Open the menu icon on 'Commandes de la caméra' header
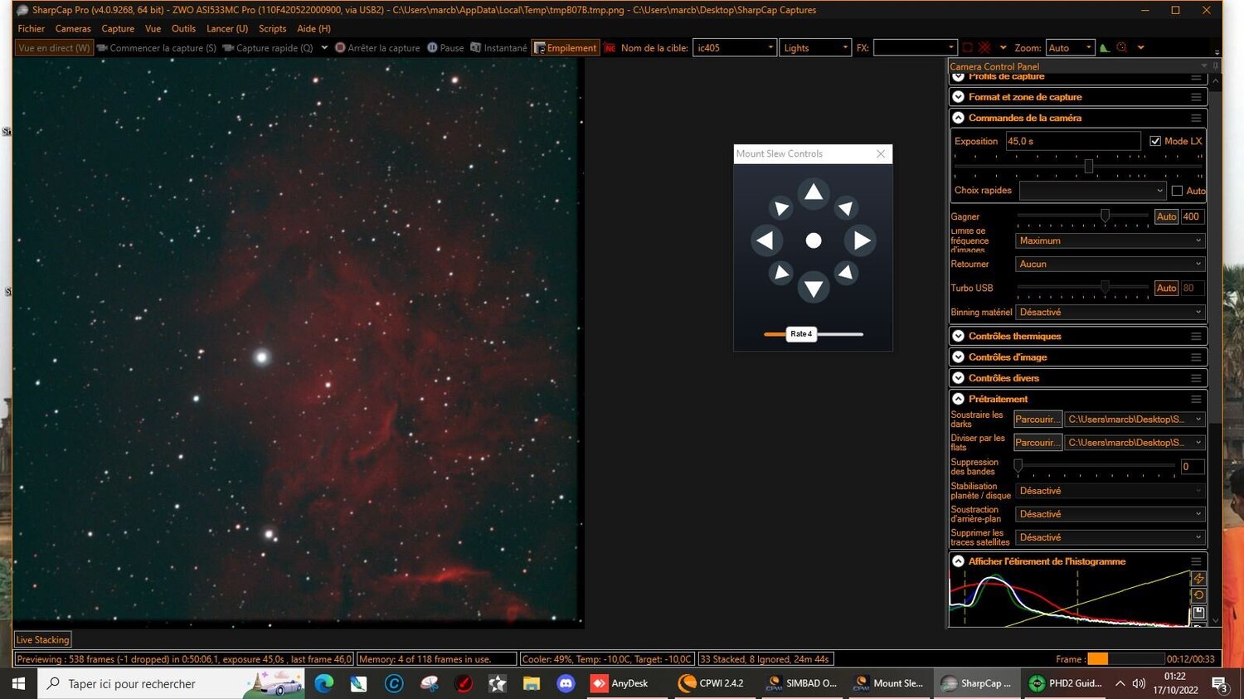The height and width of the screenshot is (699, 1244). 1196,118
